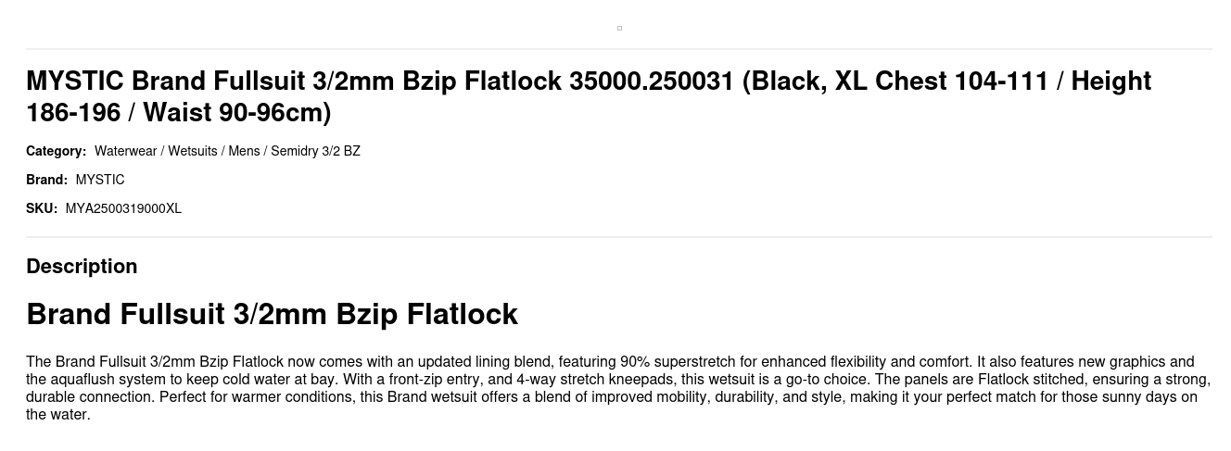Click the bold Brand label

(46, 180)
